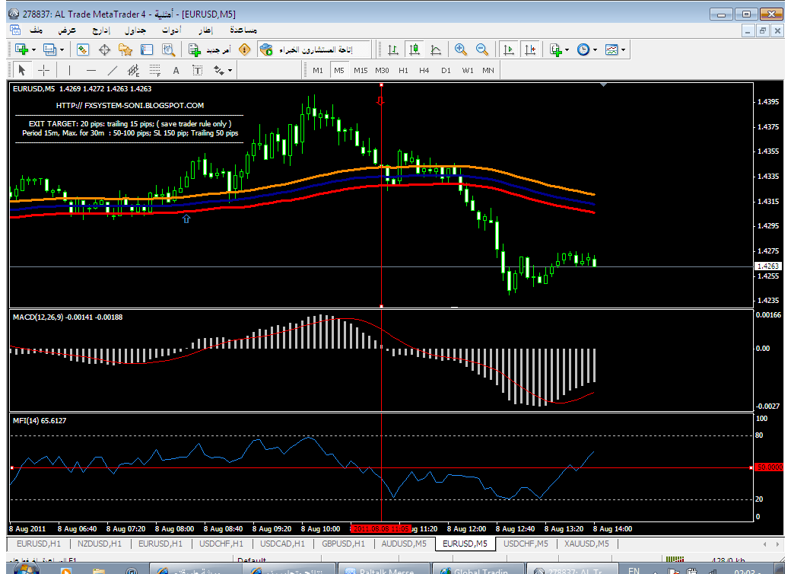Toggle the chart auto scroll button
Viewport: 791px width, 574px height.
(510, 49)
